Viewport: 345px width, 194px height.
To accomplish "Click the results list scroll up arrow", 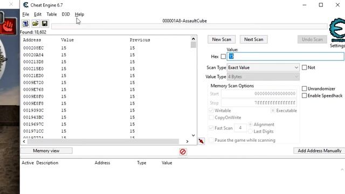I will coord(193,39).
